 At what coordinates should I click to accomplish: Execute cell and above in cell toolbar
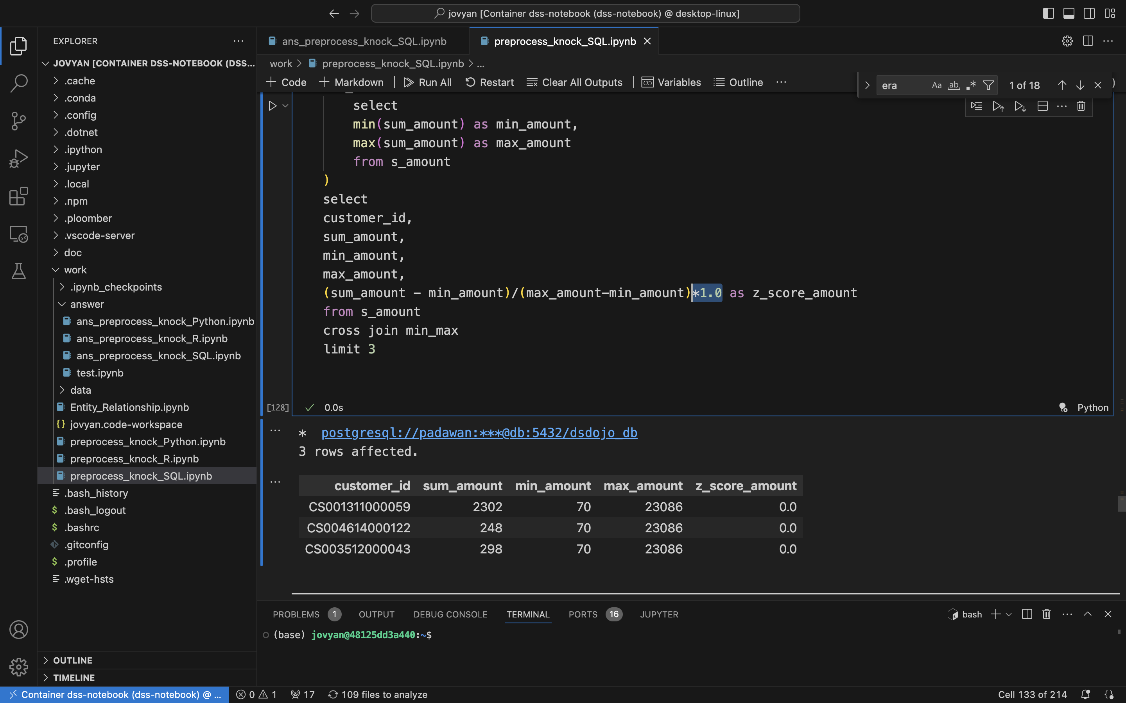(x=998, y=107)
